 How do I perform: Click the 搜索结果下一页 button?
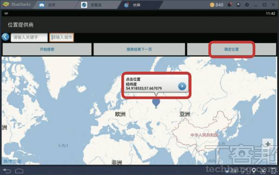click(x=139, y=49)
